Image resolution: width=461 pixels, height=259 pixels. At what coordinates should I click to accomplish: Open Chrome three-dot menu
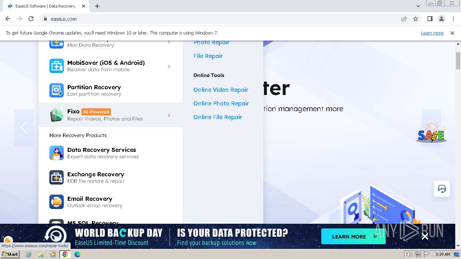click(453, 19)
